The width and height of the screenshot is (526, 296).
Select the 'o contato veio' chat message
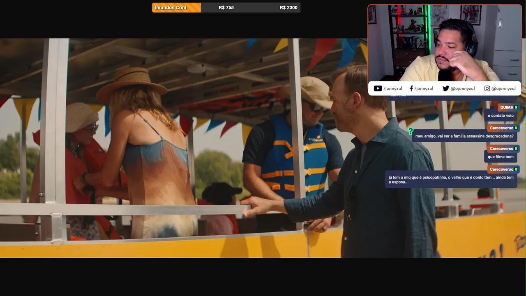tap(501, 116)
